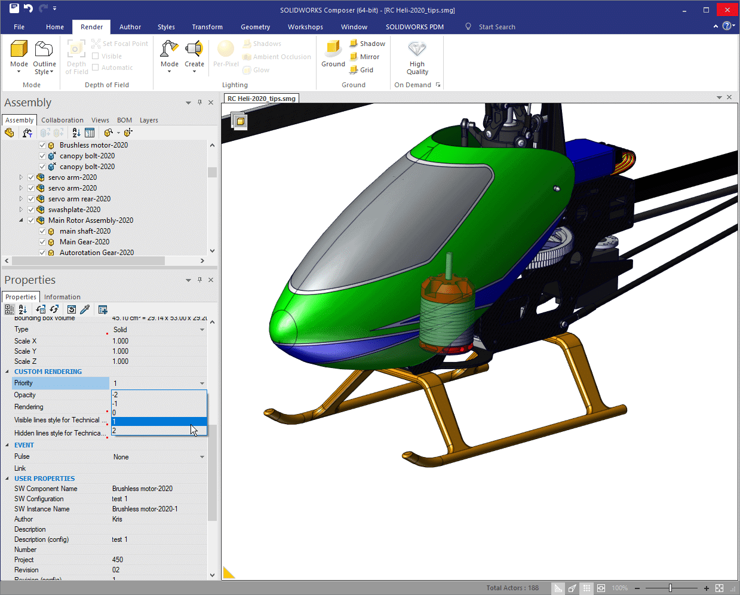This screenshot has width=740, height=595.
Task: Toggle the Shadow ground effect
Action: (x=367, y=44)
